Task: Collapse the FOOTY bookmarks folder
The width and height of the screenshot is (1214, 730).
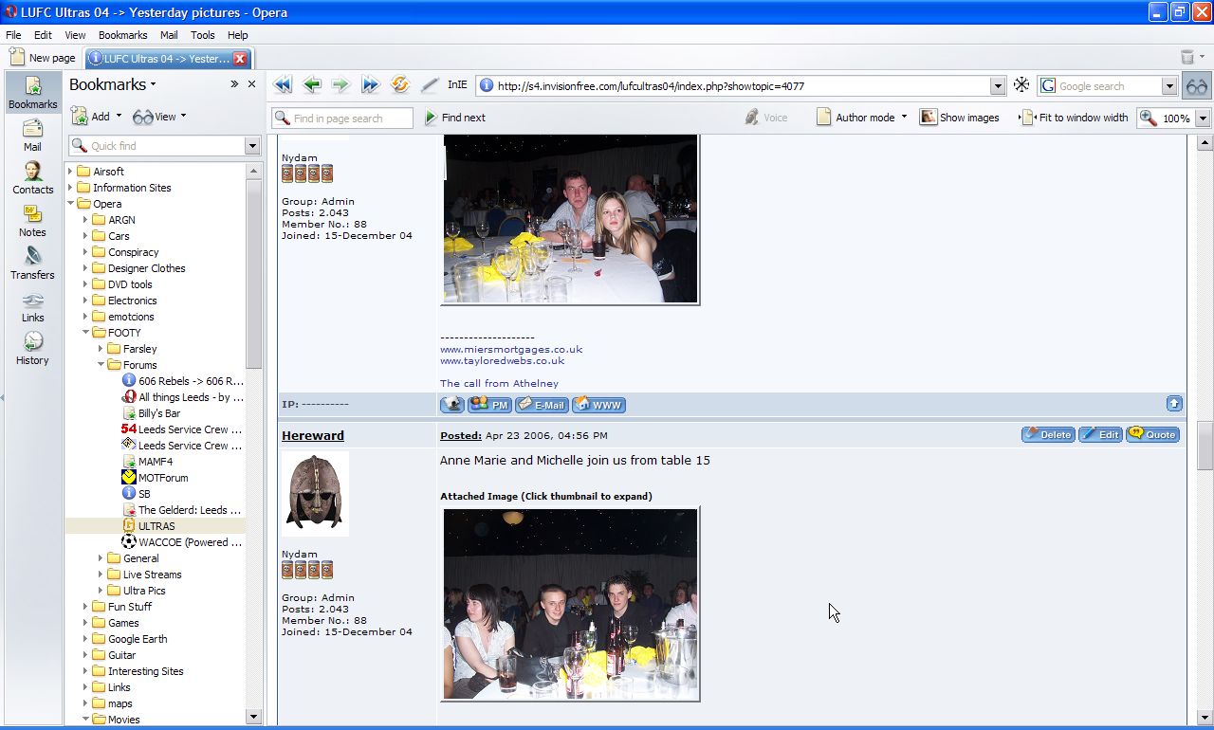Action: click(85, 333)
